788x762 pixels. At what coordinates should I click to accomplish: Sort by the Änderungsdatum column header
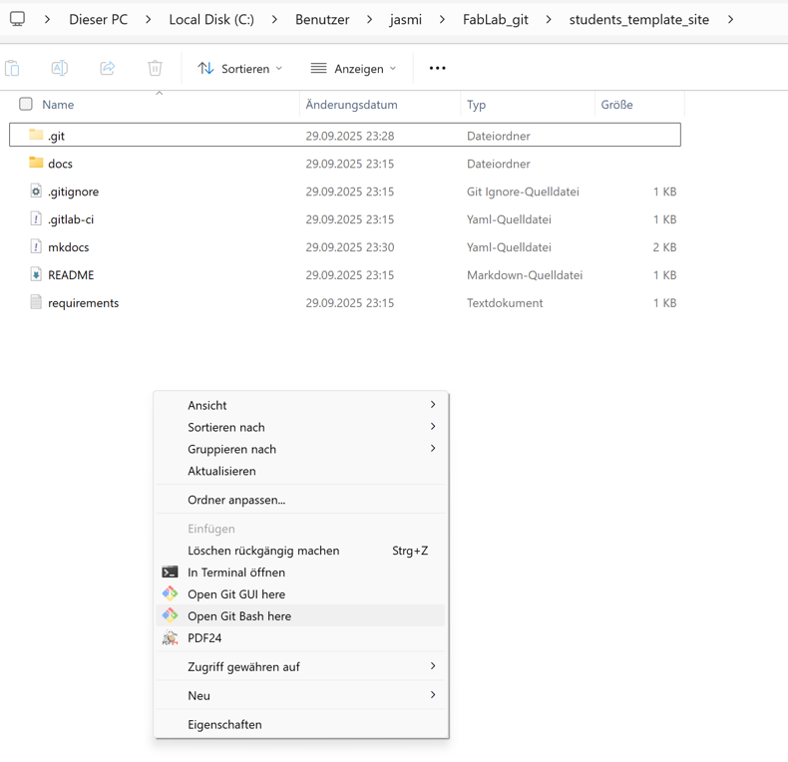(x=351, y=105)
